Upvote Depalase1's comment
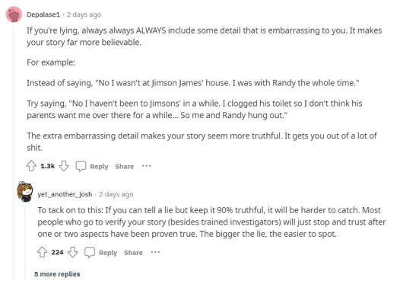 [31, 166]
